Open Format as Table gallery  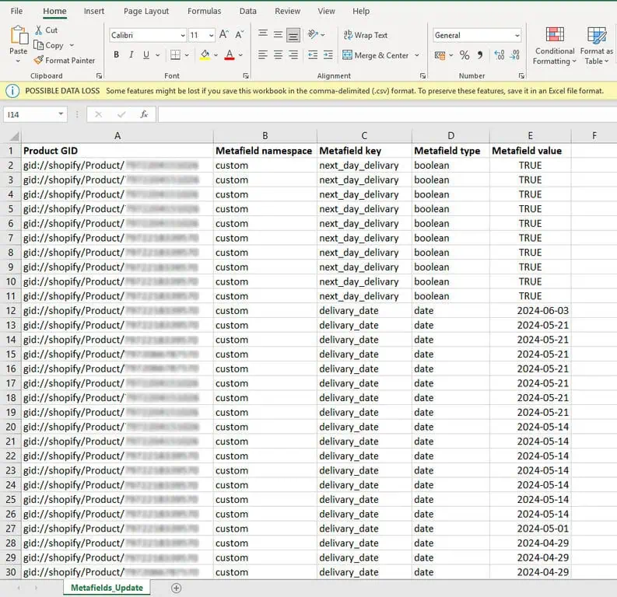point(597,46)
